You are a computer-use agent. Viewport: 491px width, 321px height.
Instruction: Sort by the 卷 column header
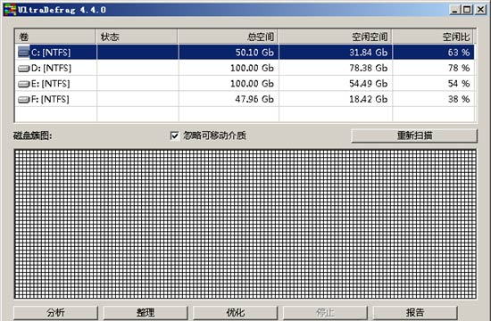pos(55,37)
